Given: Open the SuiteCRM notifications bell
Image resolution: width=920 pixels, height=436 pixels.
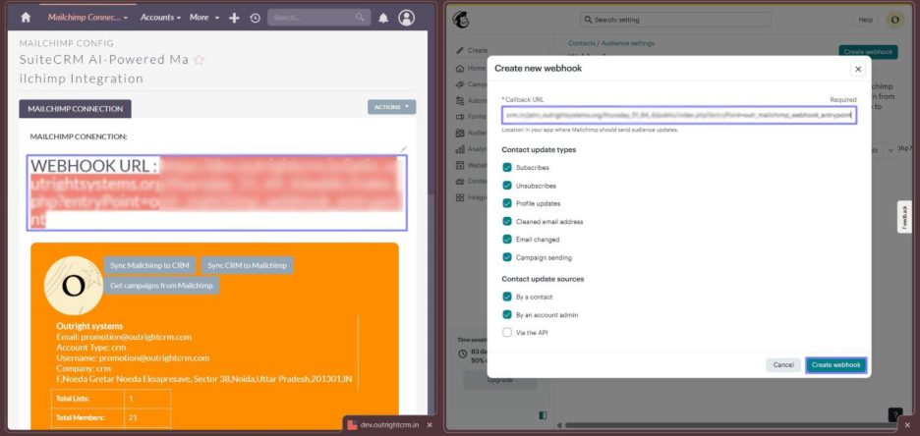Looking at the screenshot, I should pos(383,18).
